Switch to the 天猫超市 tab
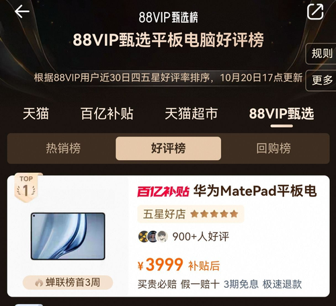 [192, 114]
